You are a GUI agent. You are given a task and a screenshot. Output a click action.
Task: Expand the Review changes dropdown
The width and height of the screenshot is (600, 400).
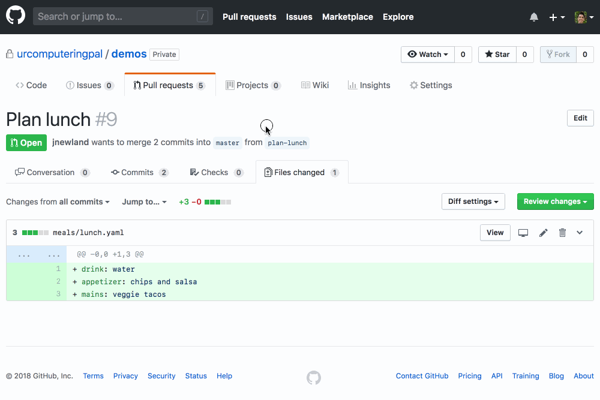(555, 201)
